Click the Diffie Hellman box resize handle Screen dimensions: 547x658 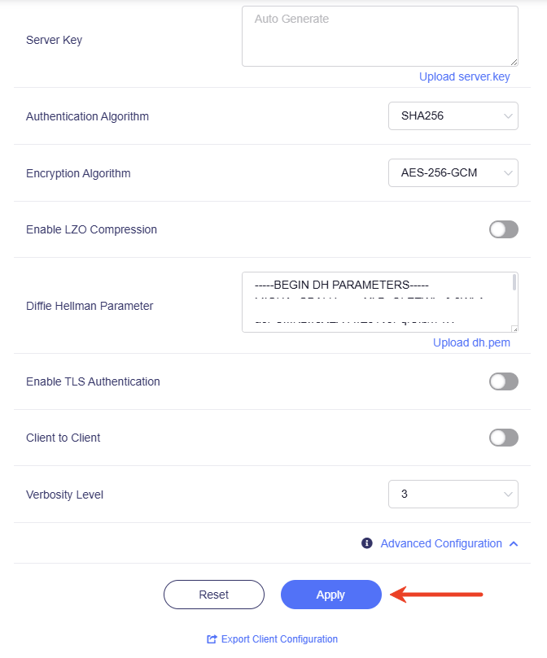coord(514,328)
